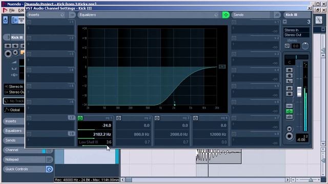This screenshot has width=328, height=184.
Task: Toggle send slot s2 power button
Action: click(x=234, y=38)
